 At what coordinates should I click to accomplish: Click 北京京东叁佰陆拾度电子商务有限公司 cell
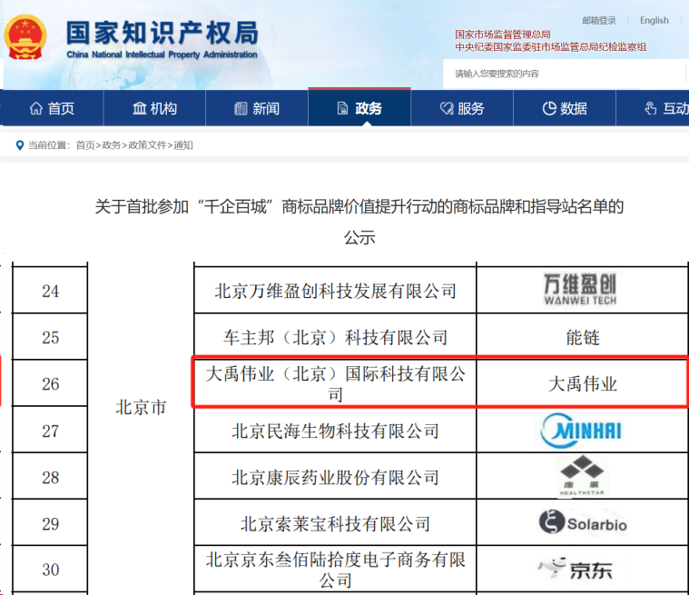point(335,570)
